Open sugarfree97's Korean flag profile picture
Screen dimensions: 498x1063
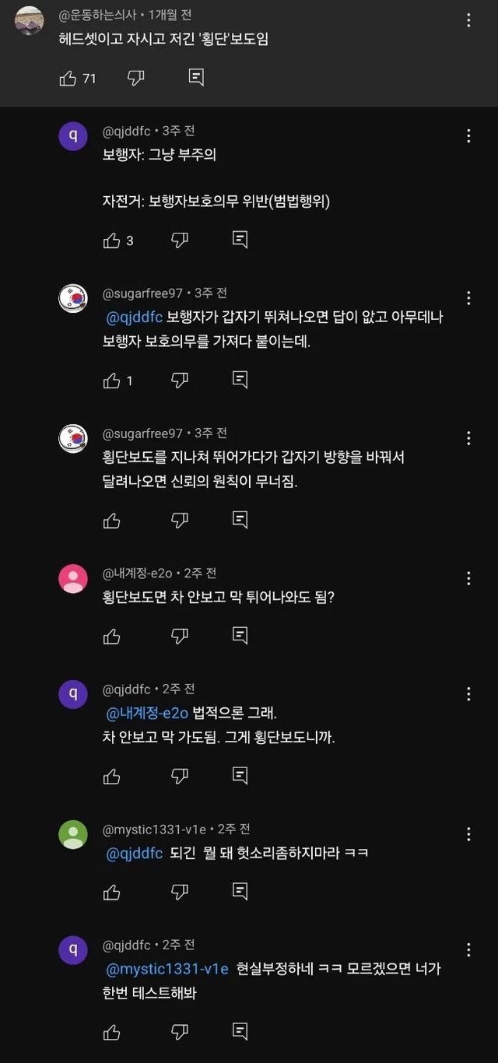73,299
